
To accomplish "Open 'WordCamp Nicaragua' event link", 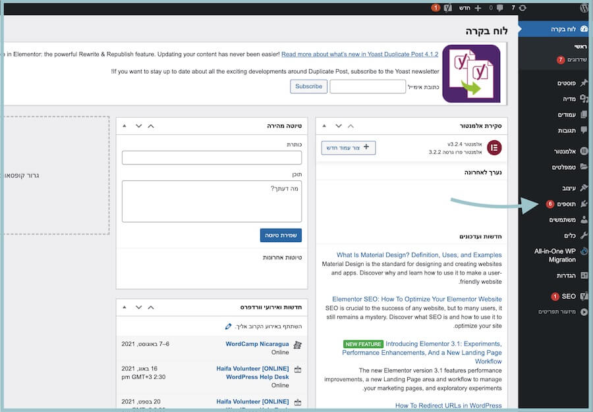I will (257, 344).
